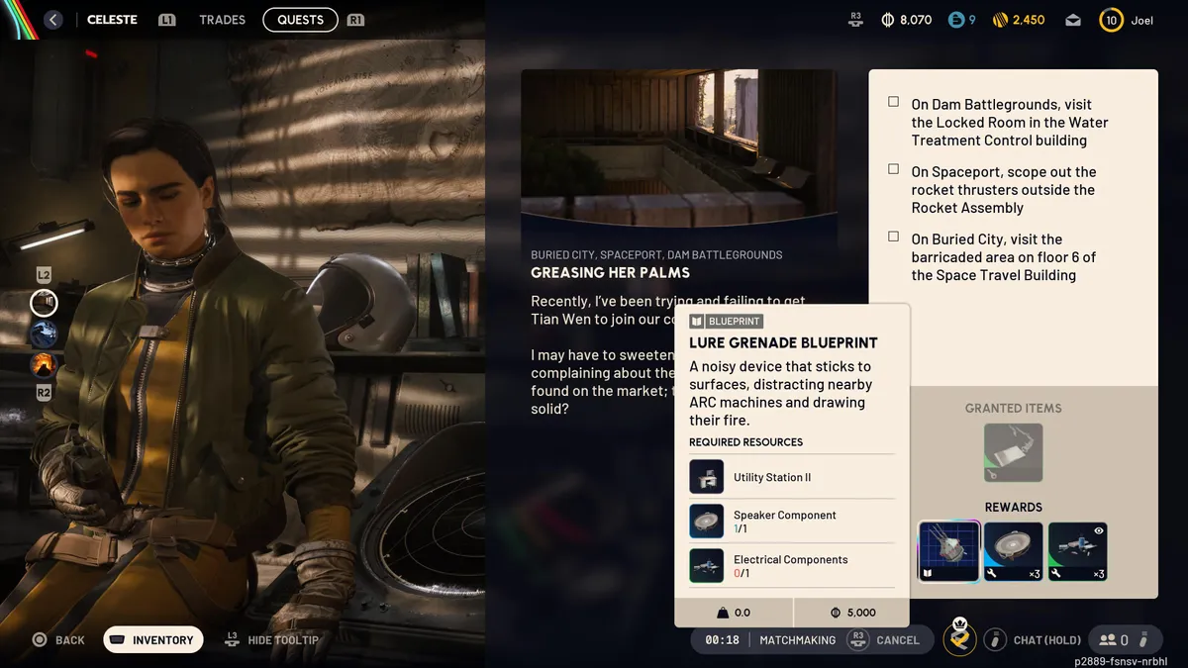Switch to the Trades tab
Image resolution: width=1188 pixels, height=668 pixels.
(x=222, y=20)
